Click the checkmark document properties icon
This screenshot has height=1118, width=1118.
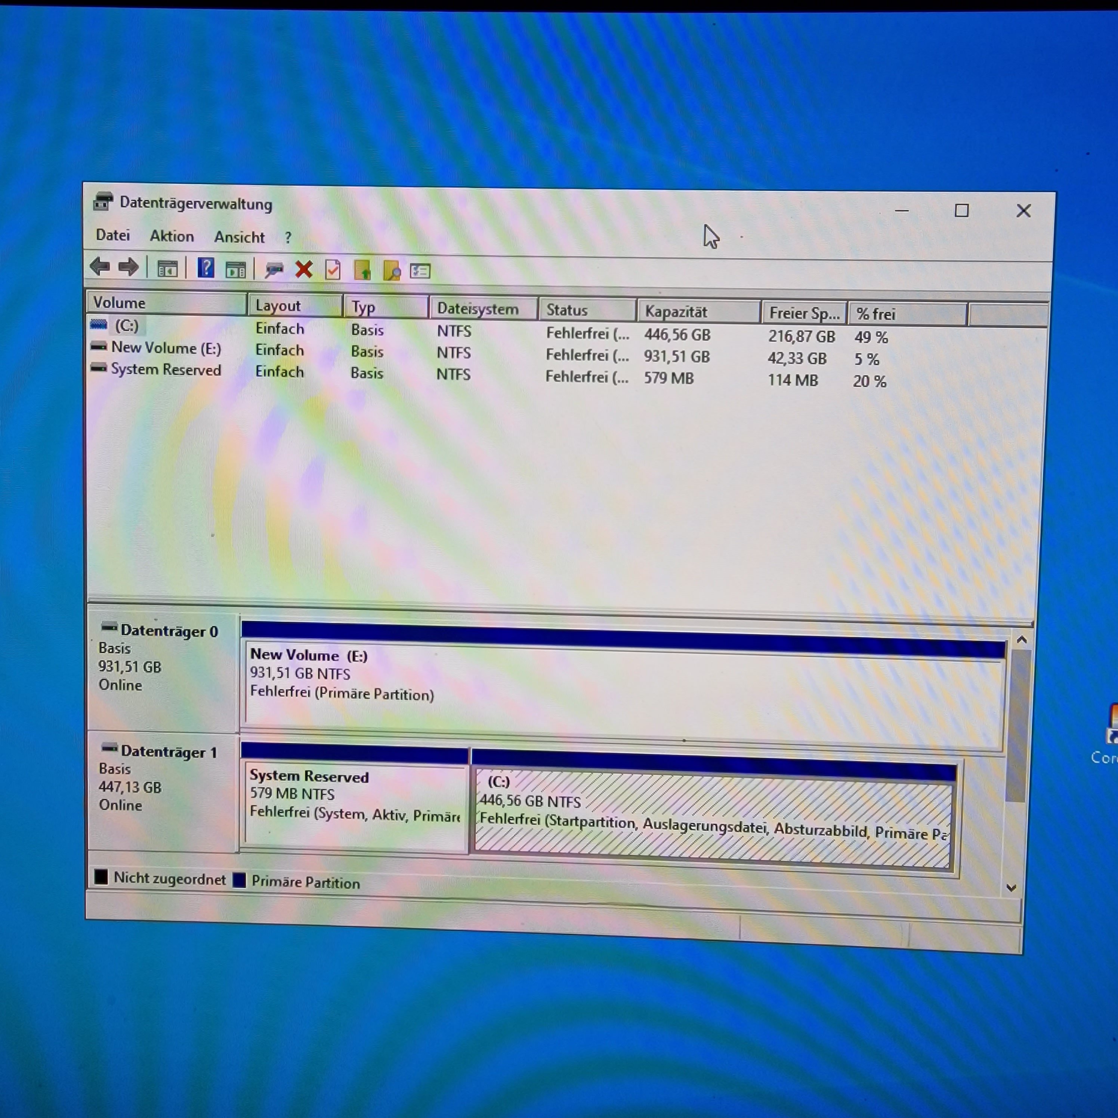[x=333, y=270]
